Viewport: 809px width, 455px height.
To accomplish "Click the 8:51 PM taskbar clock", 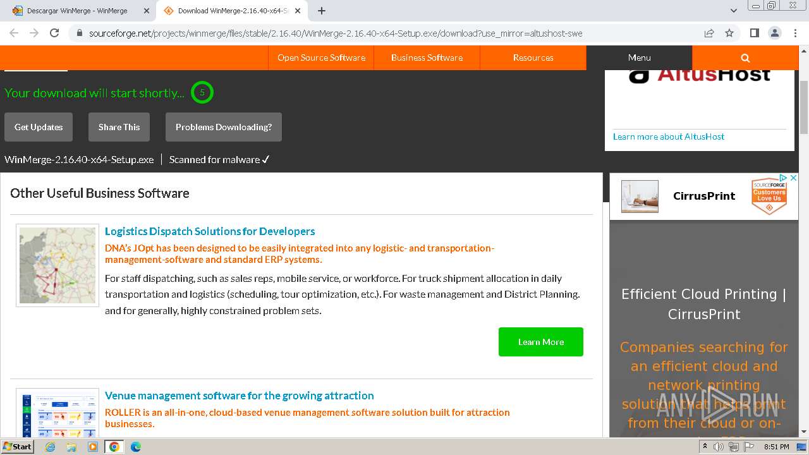I will [776, 447].
